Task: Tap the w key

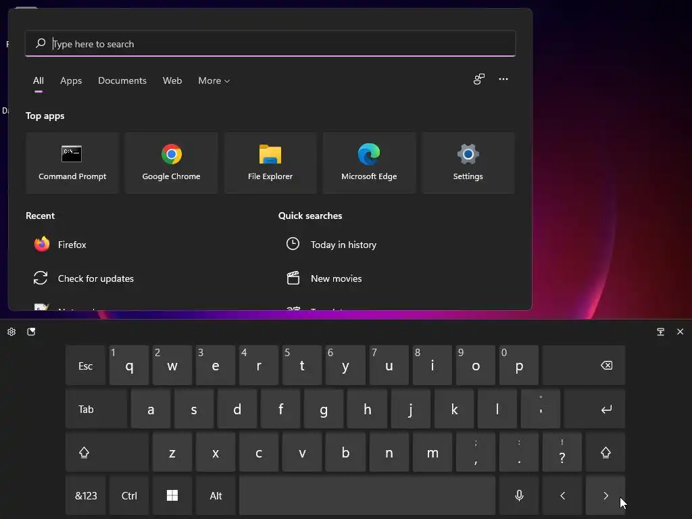Action: click(x=172, y=366)
